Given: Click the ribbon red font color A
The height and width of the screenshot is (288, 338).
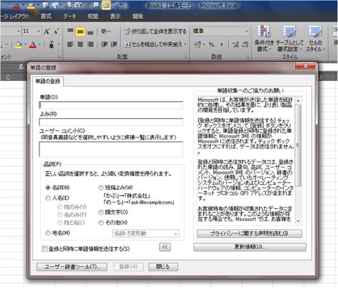Looking at the screenshot, I should point(33,45).
